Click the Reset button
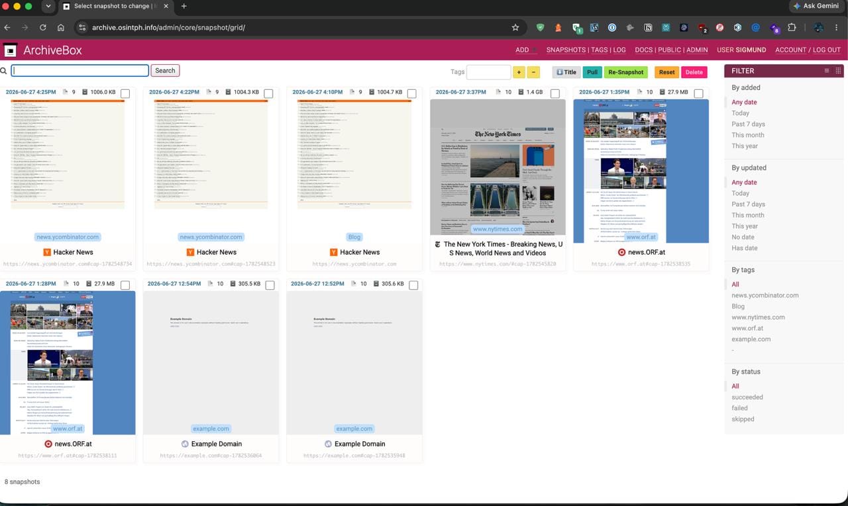Screen dimensions: 848x506 coord(666,72)
